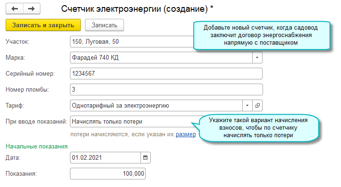Follow the размер hyperlink
Viewport: 341px width, 187px height.
(x=186, y=134)
